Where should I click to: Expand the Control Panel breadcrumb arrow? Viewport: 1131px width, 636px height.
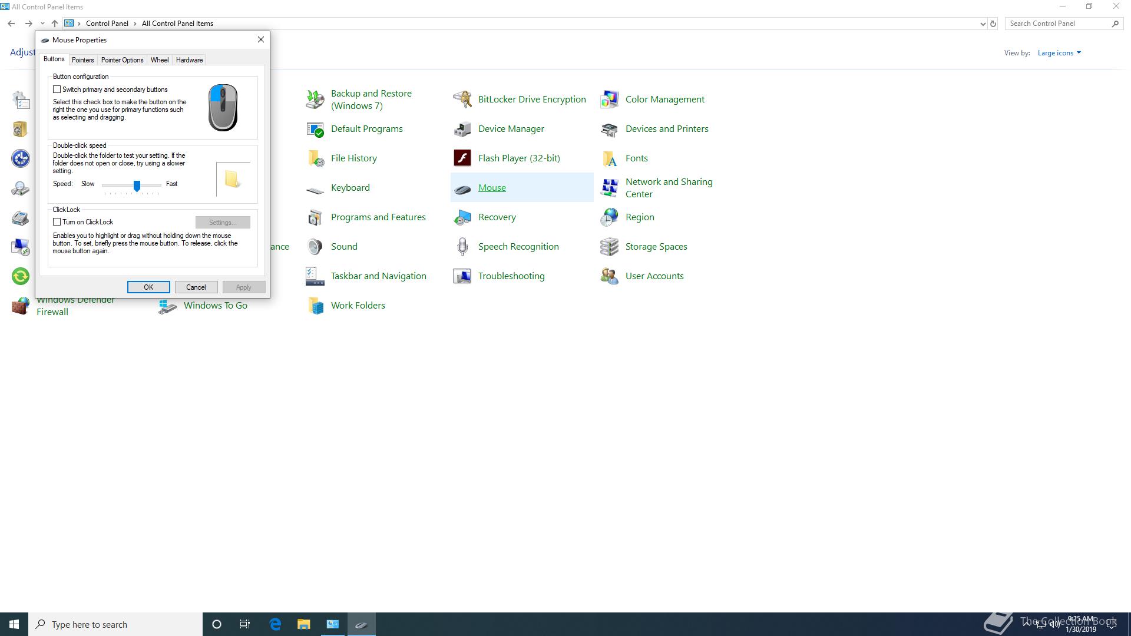(135, 24)
